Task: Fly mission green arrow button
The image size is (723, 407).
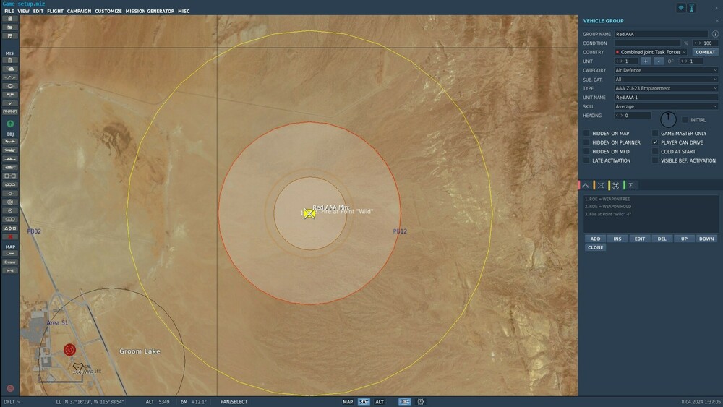Action: click(x=10, y=124)
